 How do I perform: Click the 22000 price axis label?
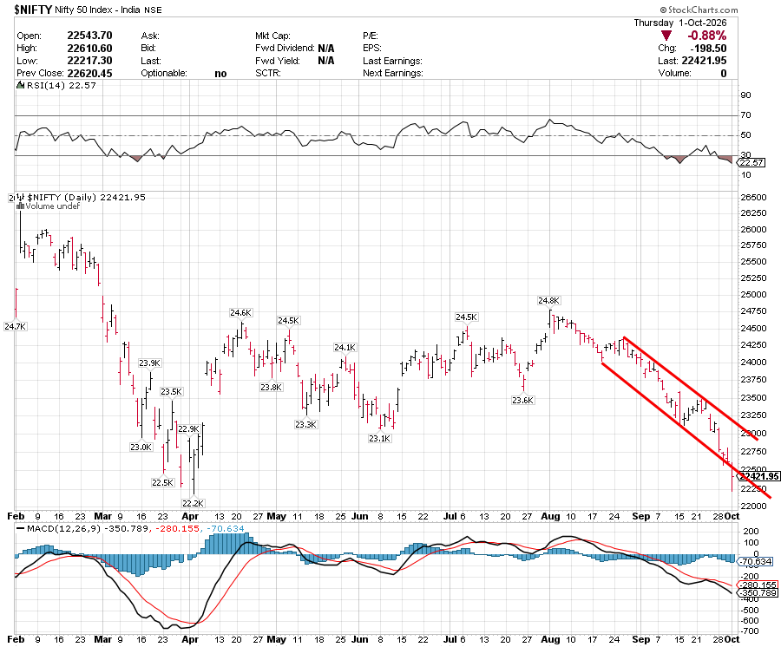point(753,506)
